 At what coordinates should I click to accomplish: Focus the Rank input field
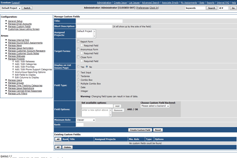[x=80, y=124]
